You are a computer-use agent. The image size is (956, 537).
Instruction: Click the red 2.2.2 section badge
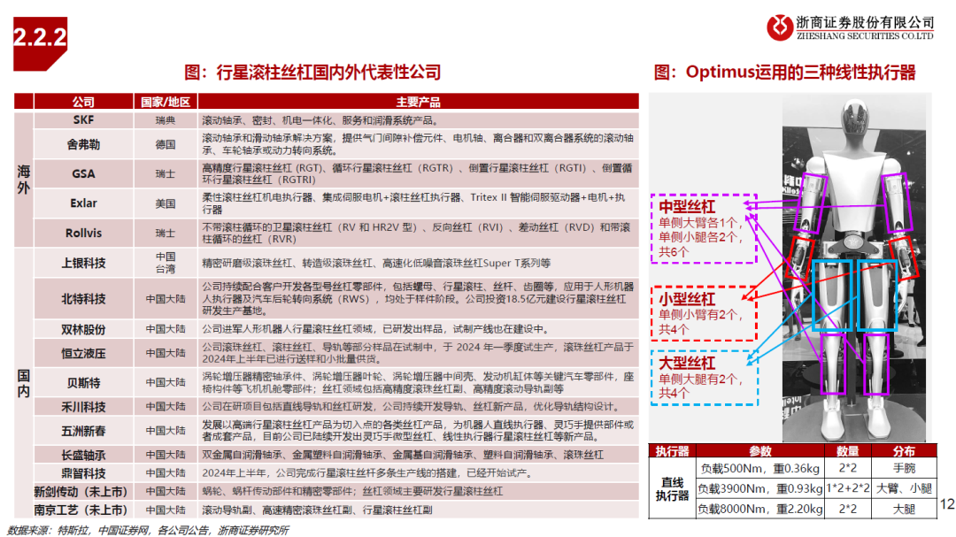40,43
